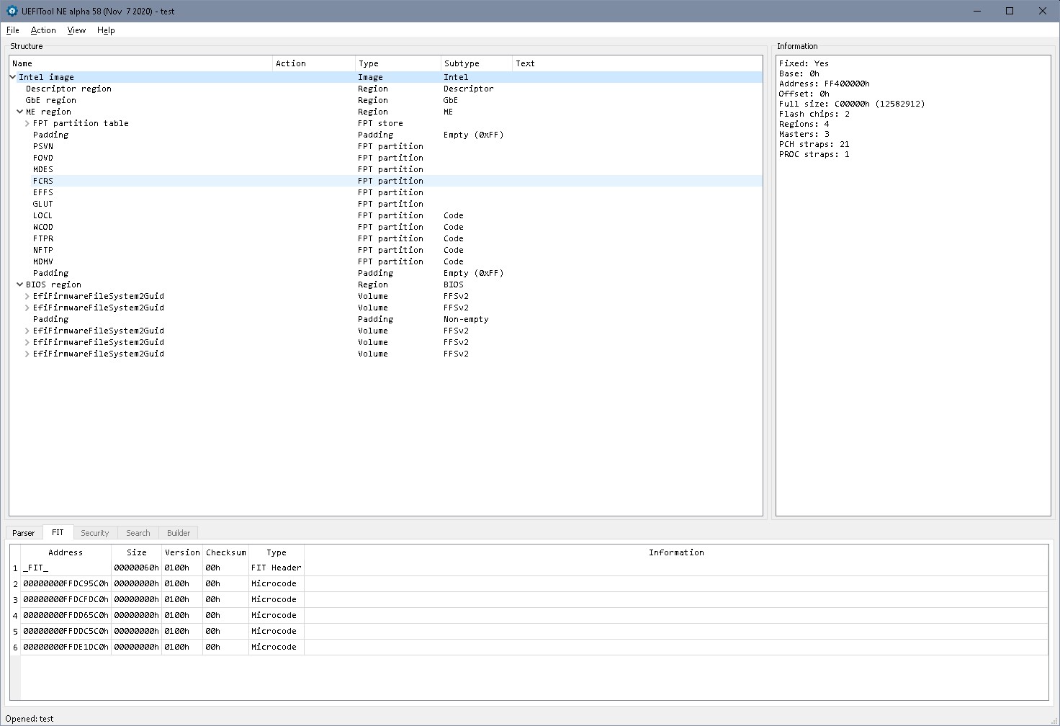Screen dimensions: 1060x726
Task: Select the WCOD code partition row
Action: (x=386, y=227)
